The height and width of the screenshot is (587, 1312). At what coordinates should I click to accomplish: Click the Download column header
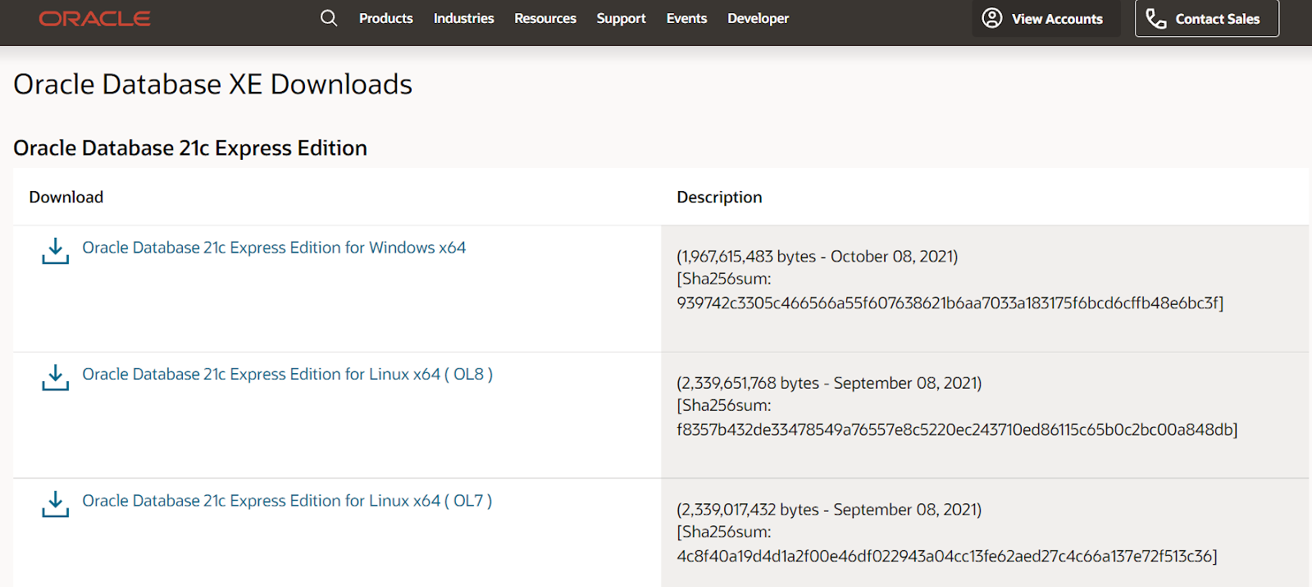[x=66, y=197]
